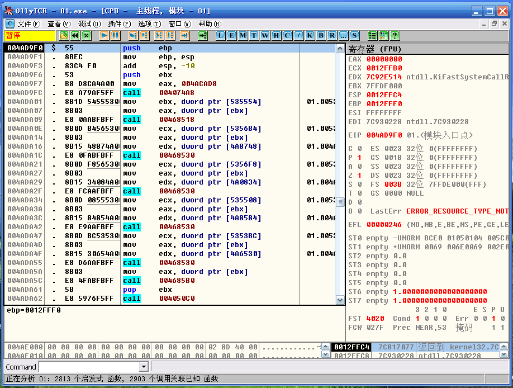Image resolution: width=513 pixels, height=388 pixels.
Task: Show Memory map via M button
Action: 243,35
